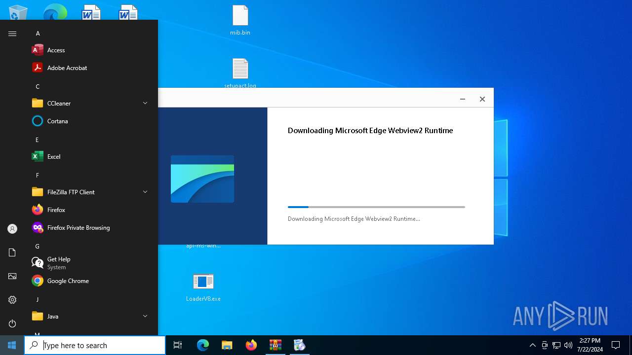Jump to letter A section header

38,34
